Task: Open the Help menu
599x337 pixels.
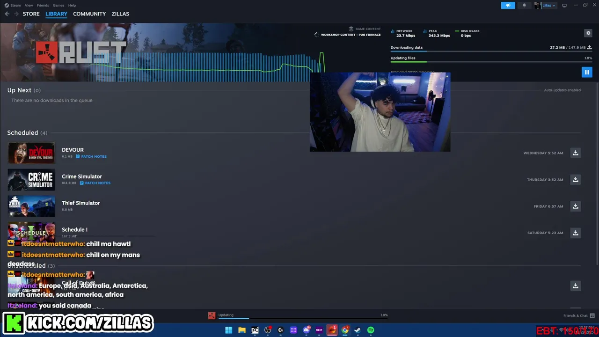Action: 72,5
